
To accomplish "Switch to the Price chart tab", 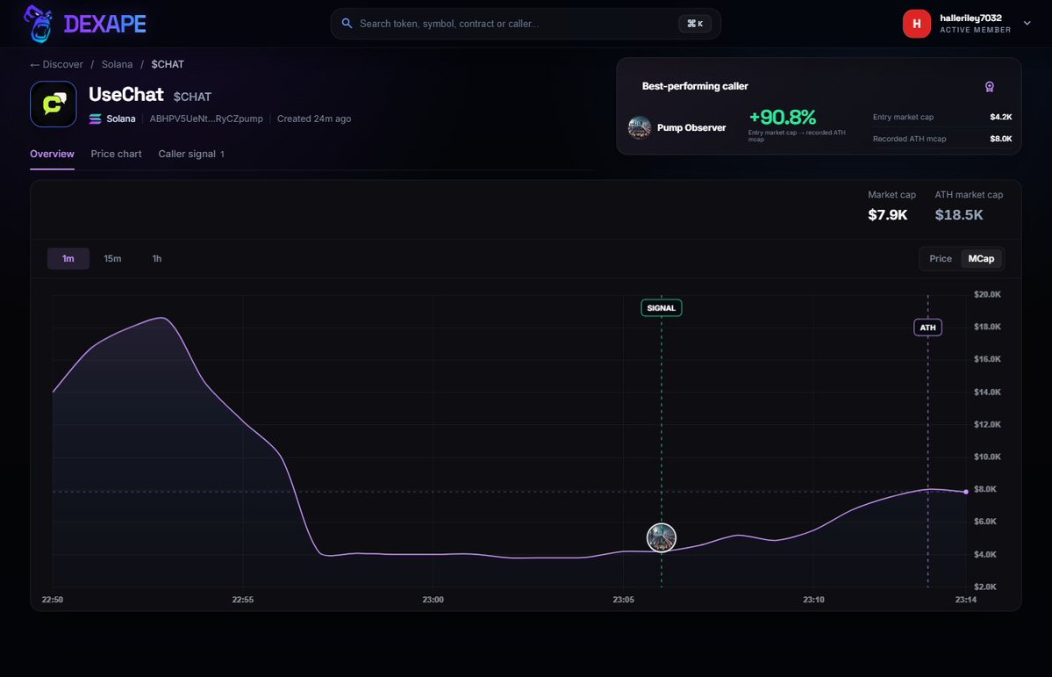I will pyautogui.click(x=116, y=154).
